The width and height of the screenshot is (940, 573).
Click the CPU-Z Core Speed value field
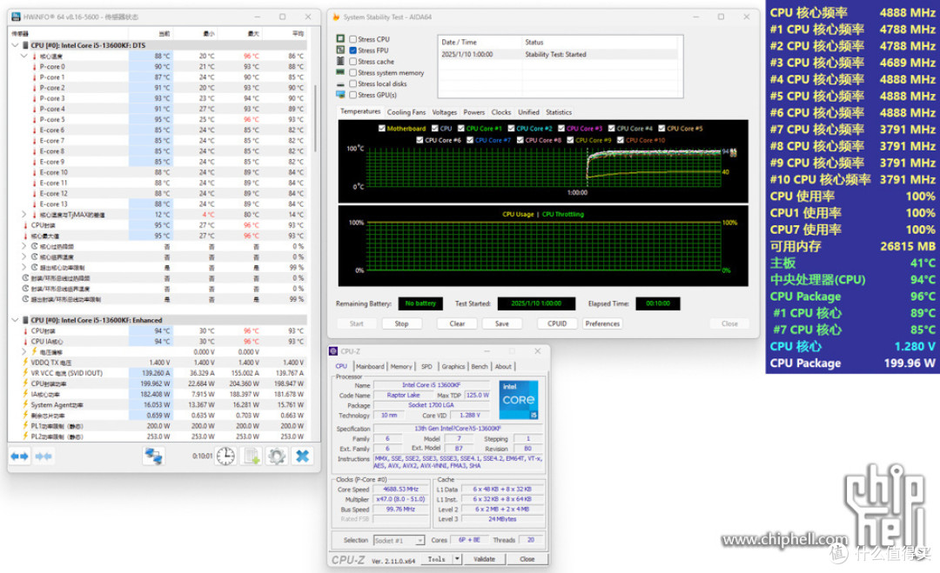[x=399, y=490]
